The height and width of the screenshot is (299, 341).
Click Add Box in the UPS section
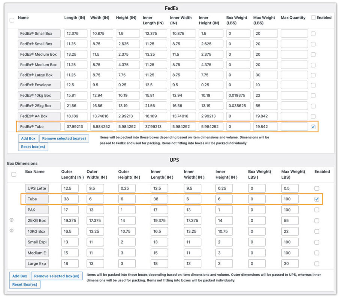pos(20,276)
